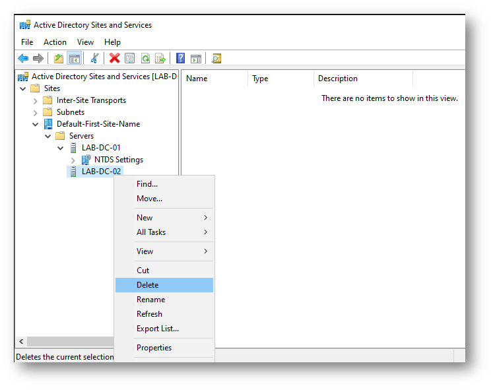
Task: Toggle Show/Hide Console Tree toolbar icon
Action: pos(75,58)
